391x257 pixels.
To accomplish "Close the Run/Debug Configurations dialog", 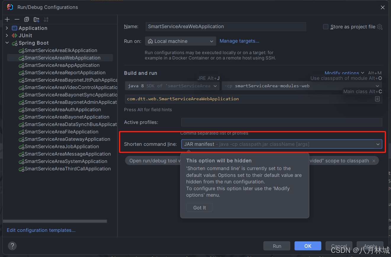I will point(383,7).
